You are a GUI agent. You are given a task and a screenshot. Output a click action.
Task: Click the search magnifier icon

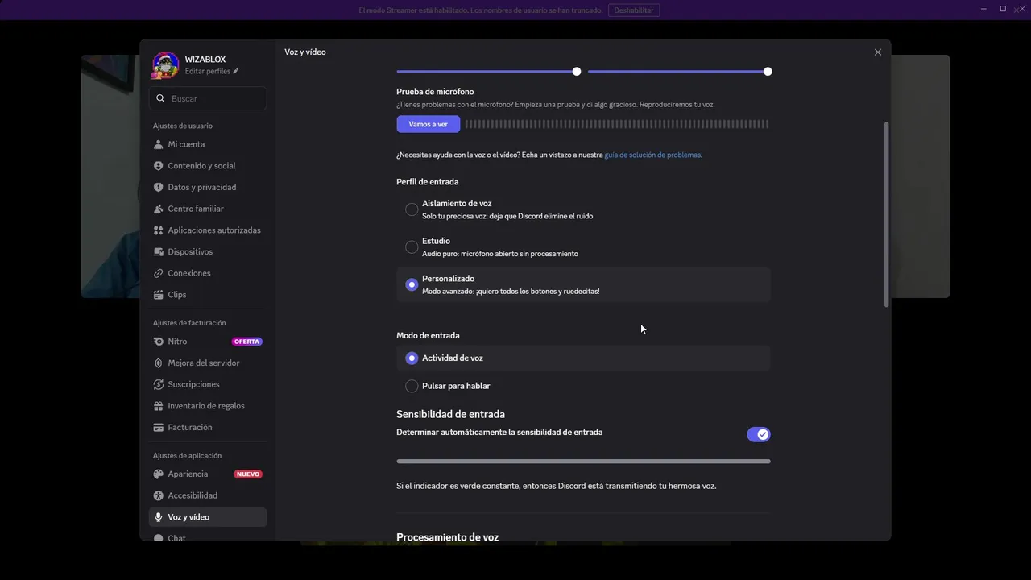[x=160, y=98]
